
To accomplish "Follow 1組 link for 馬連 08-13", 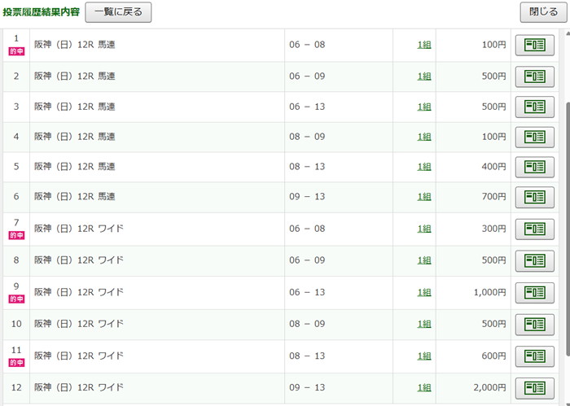I will coord(424,167).
